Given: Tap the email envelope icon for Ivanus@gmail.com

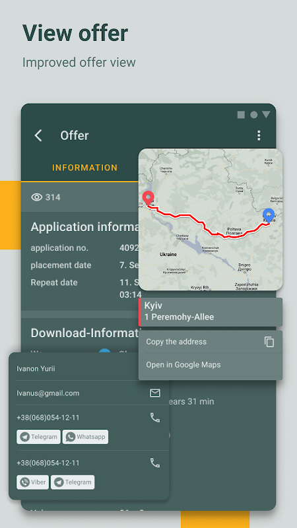Looking at the screenshot, I should (x=155, y=393).
